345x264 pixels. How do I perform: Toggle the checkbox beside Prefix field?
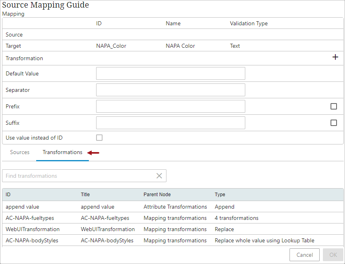pos(333,106)
